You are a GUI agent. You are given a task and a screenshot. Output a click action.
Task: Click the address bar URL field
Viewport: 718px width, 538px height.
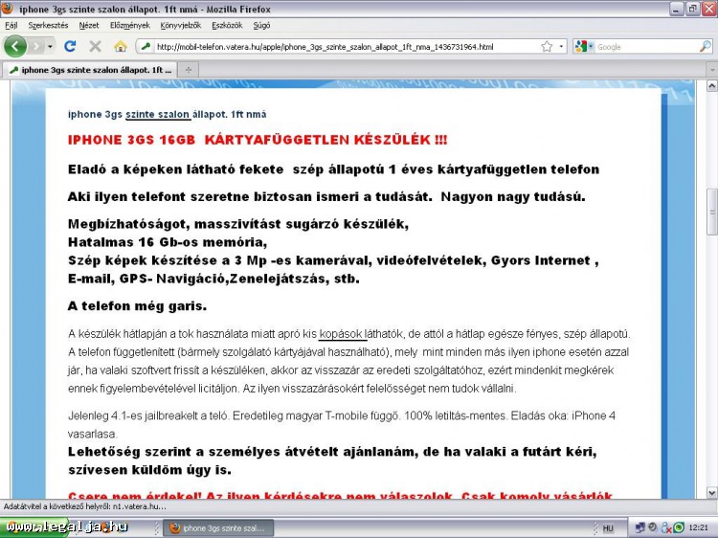[345, 46]
